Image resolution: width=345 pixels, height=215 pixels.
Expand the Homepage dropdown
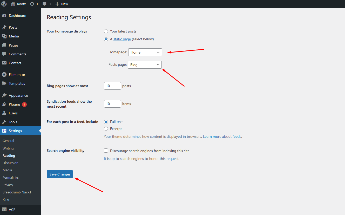145,52
